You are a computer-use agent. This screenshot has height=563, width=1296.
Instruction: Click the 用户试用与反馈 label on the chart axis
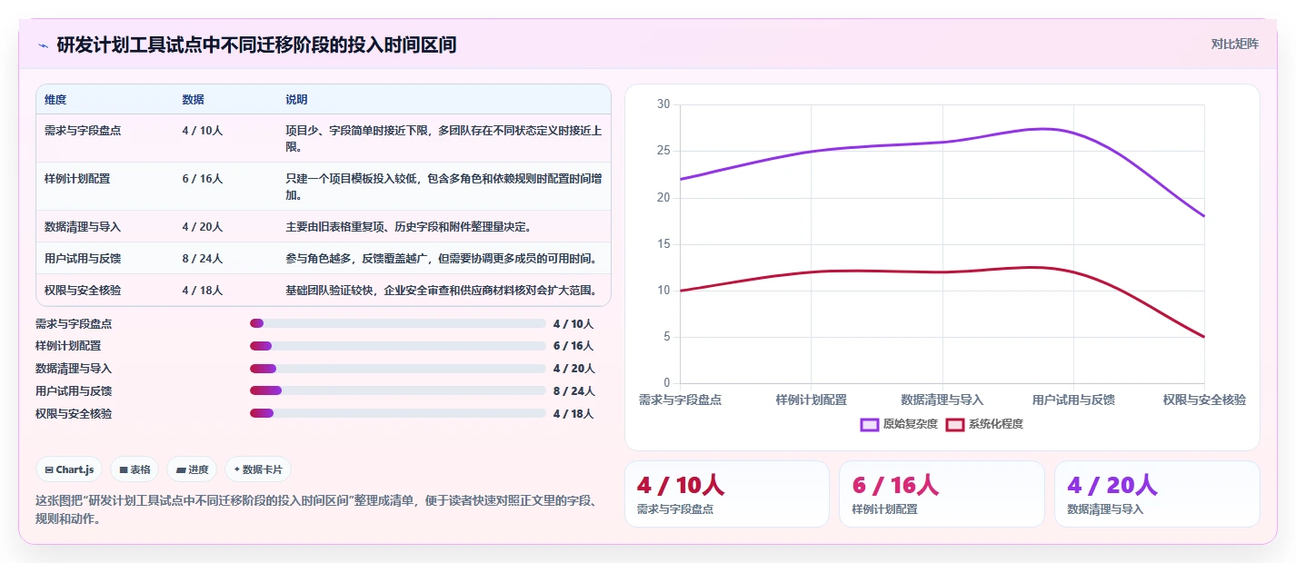tap(1073, 400)
